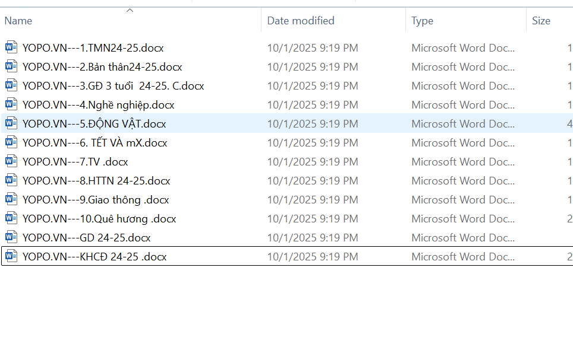The height and width of the screenshot is (363, 573).
Task: Click the Word icon of YOPO.VN---1.TMN24-25.docx
Action: point(11,47)
